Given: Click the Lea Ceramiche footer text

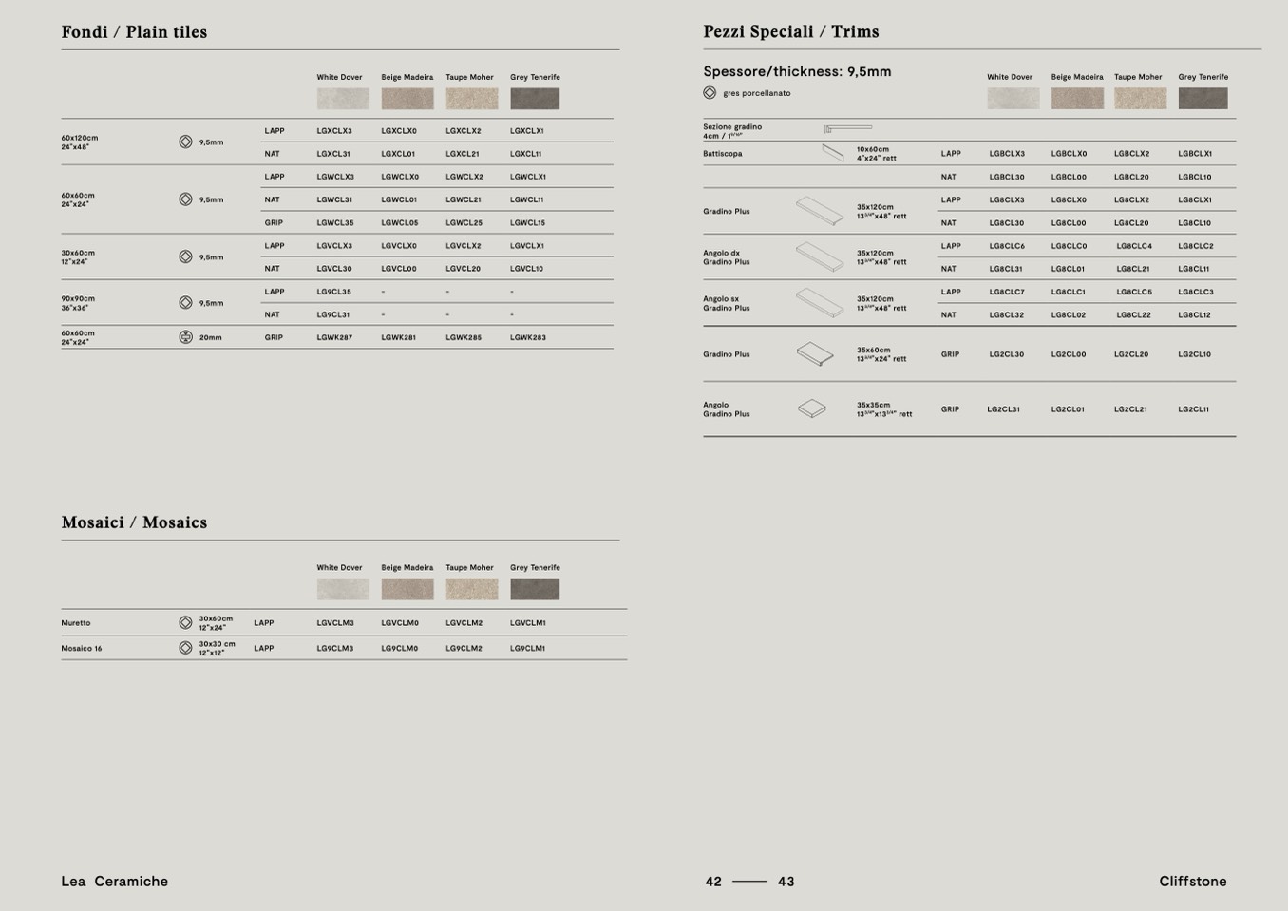Looking at the screenshot, I should point(114,882).
